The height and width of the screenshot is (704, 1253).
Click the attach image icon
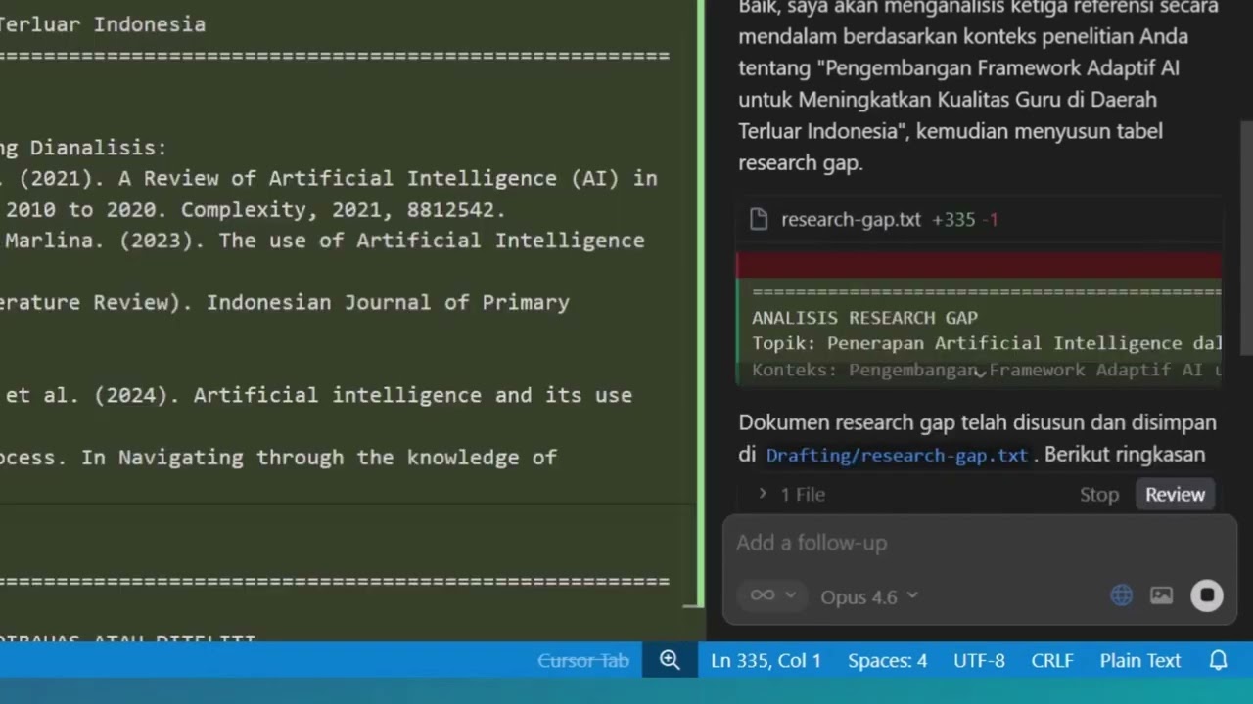click(1161, 595)
